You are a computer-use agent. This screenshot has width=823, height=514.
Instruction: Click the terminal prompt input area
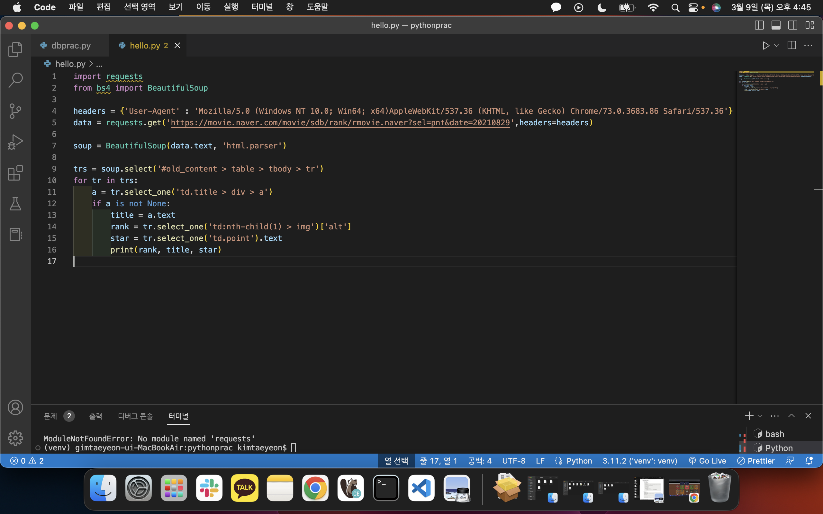click(294, 448)
